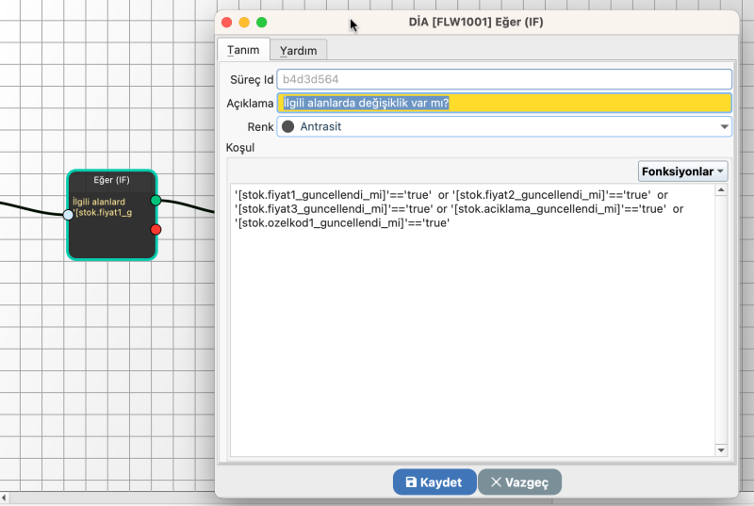Click the red false output port on node
754x506 pixels.
(x=156, y=229)
